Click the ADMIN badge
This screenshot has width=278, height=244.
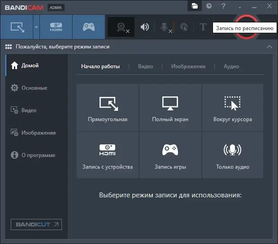coord(56,8)
